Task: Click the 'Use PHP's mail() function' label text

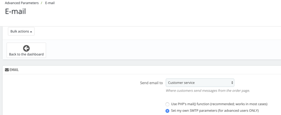Action: point(219,104)
